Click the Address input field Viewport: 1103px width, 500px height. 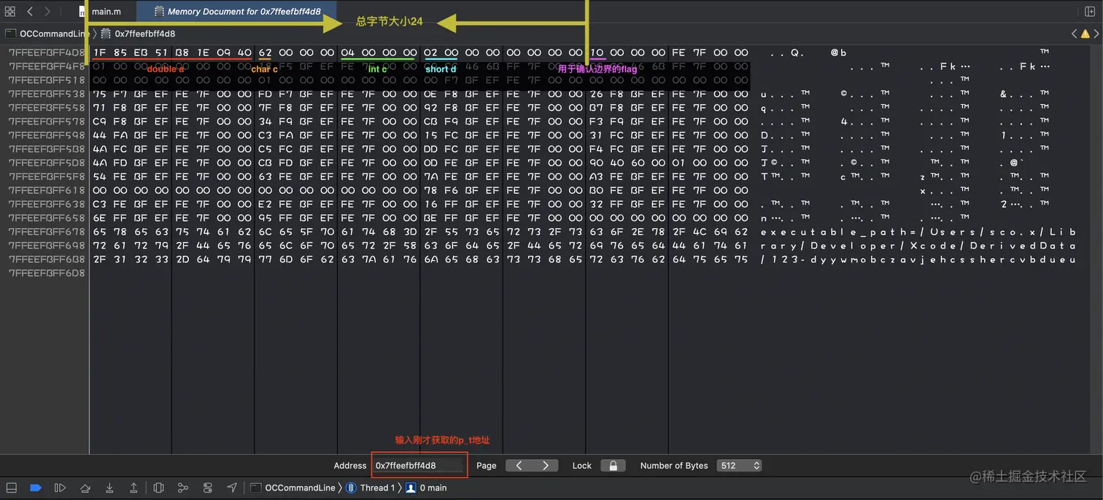pos(418,465)
